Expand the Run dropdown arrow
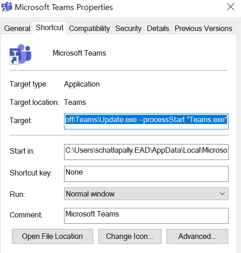Screen dimensions: 241x253 click(222, 194)
